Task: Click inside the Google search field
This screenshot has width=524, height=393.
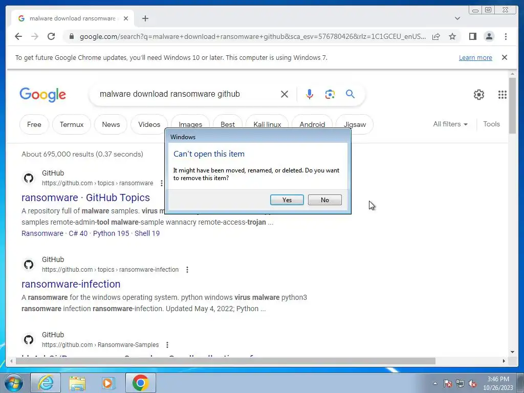Action: [x=187, y=94]
